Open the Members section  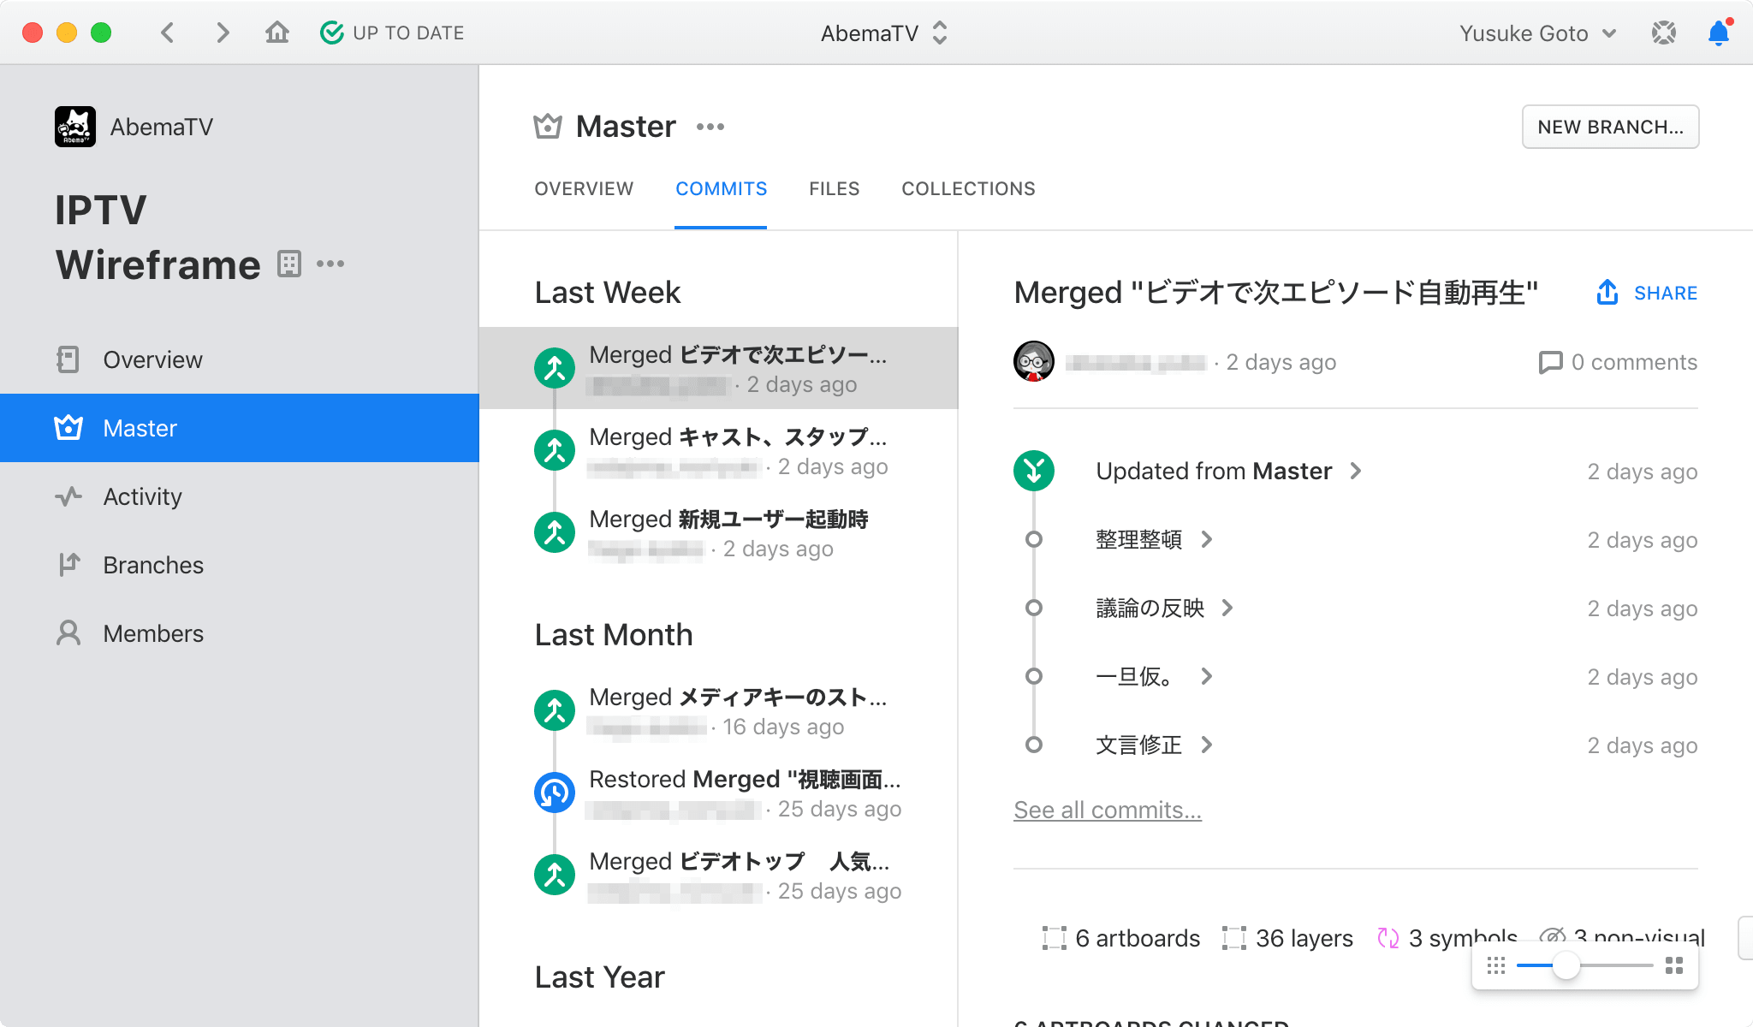coord(153,633)
